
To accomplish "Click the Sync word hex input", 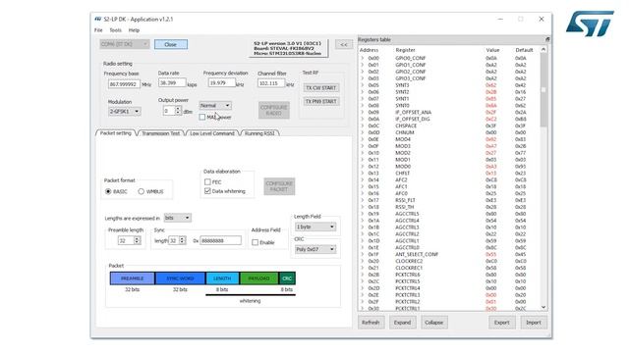I will pos(220,240).
